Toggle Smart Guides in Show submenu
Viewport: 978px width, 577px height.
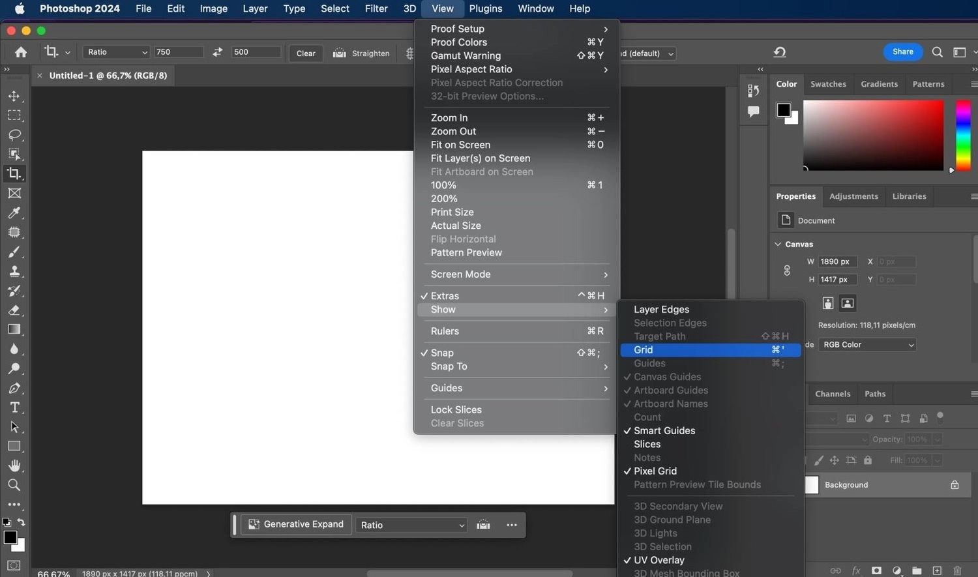(x=710, y=431)
